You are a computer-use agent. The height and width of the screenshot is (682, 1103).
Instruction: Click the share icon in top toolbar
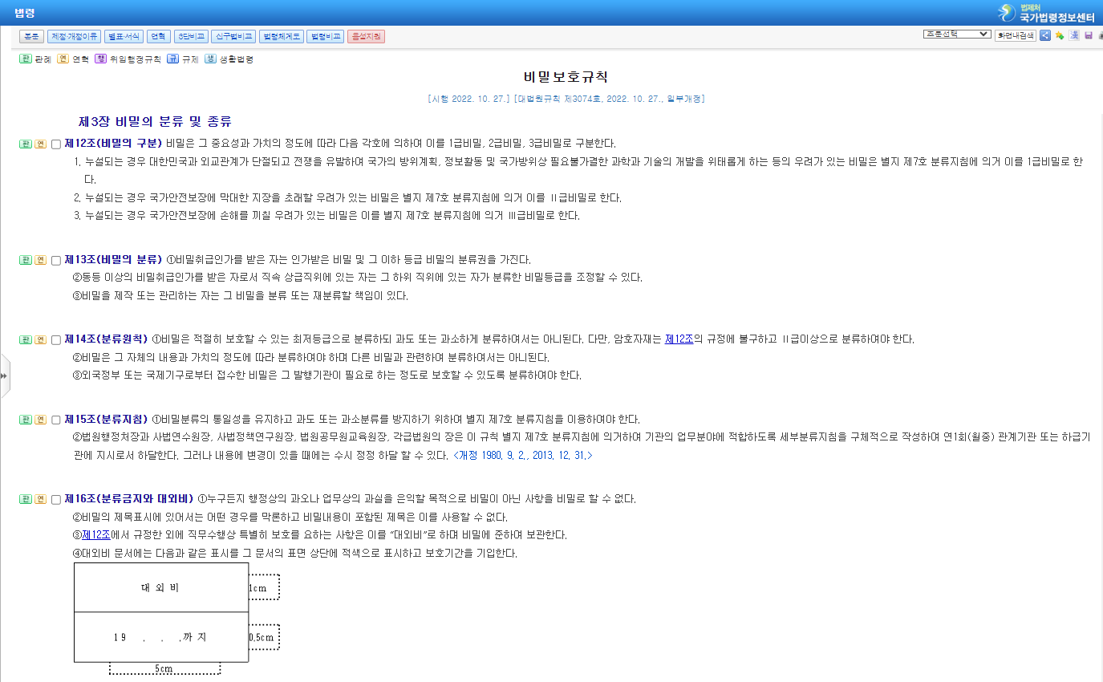pyautogui.click(x=1045, y=35)
